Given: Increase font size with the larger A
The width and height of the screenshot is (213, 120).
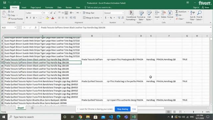Looking at the screenshot, I should point(51,13).
